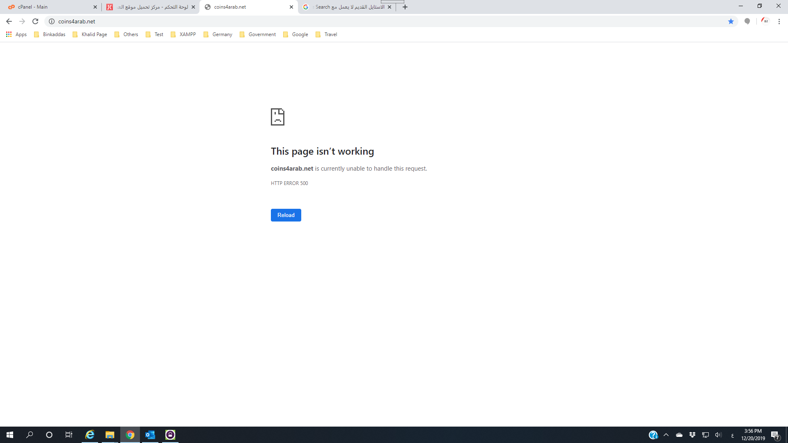Image resolution: width=788 pixels, height=443 pixels.
Task: Click the bookmark star icon
Action: pos(731,21)
